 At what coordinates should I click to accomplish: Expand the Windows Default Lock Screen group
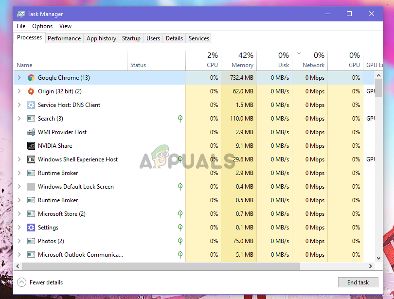pyautogui.click(x=19, y=187)
